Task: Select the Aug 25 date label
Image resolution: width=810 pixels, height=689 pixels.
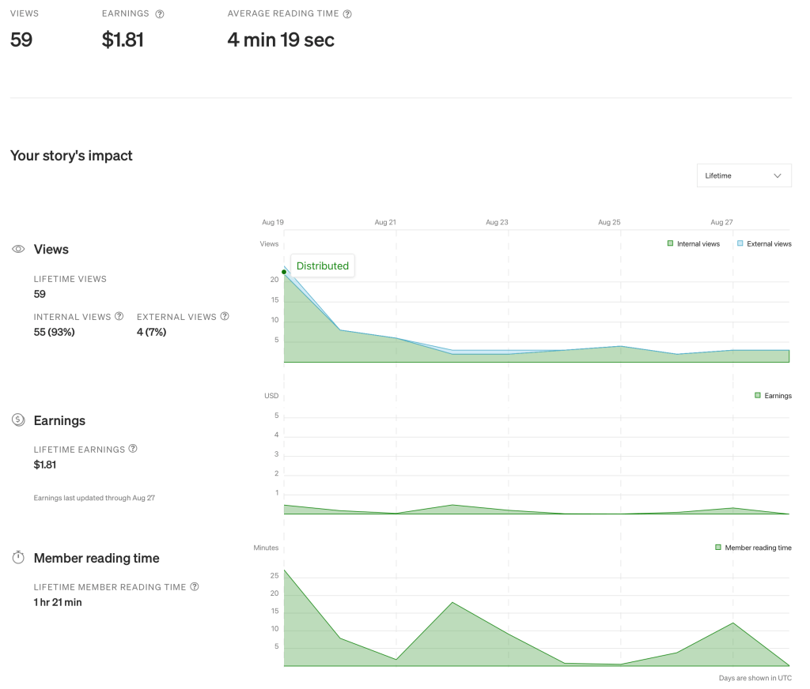Action: coord(609,223)
